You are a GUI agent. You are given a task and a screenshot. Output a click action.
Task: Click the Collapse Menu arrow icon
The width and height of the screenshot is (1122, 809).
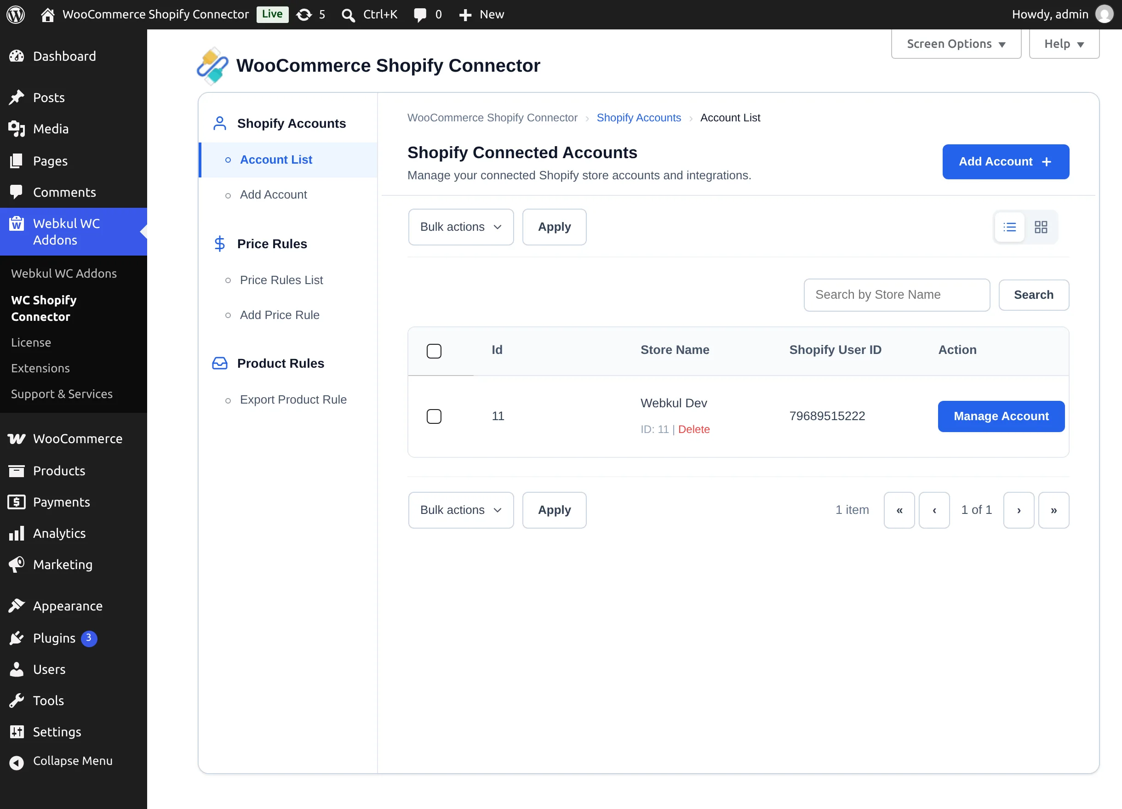[x=17, y=763]
